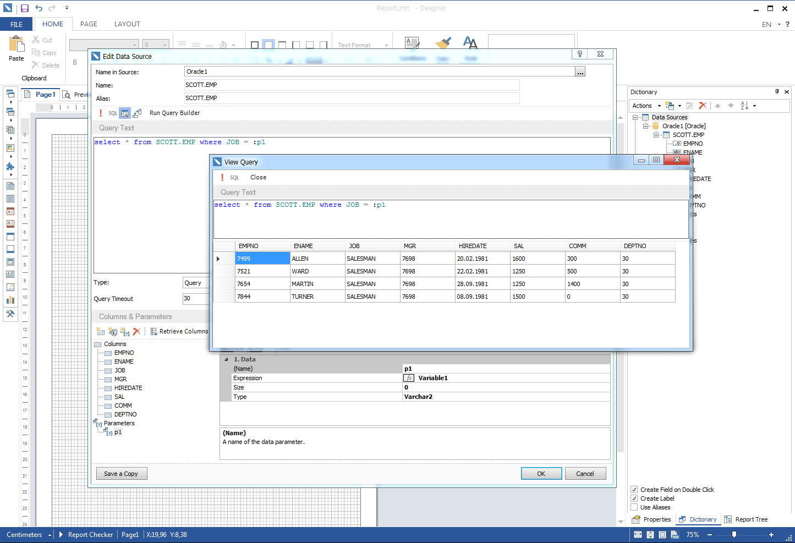Click the SQL icon in View Query window

pos(234,178)
